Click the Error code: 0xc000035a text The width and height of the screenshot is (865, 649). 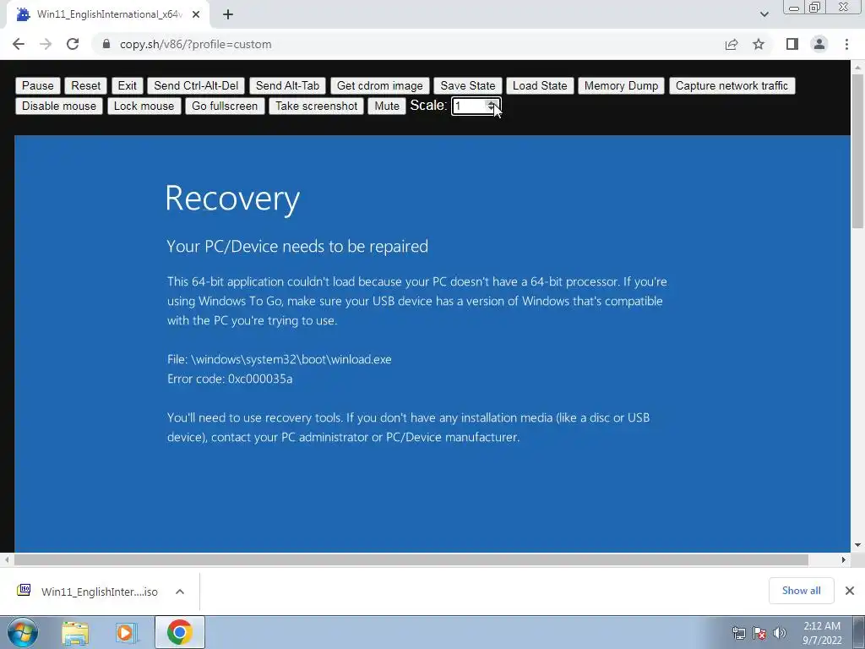[x=230, y=379]
